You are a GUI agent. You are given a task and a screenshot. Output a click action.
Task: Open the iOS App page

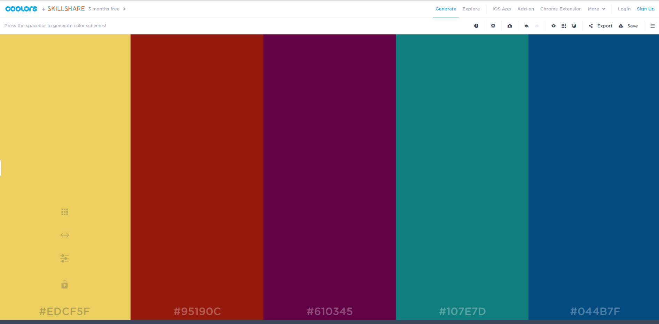tap(502, 9)
